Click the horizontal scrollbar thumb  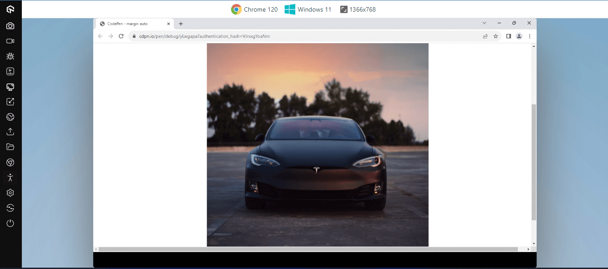pyautogui.click(x=308, y=249)
